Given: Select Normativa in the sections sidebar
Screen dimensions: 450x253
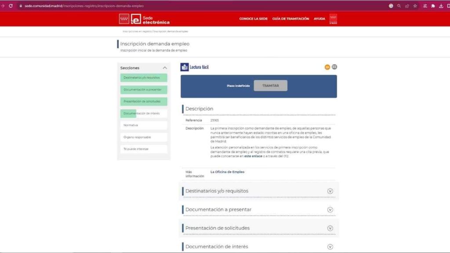Looking at the screenshot, I should tap(144, 125).
